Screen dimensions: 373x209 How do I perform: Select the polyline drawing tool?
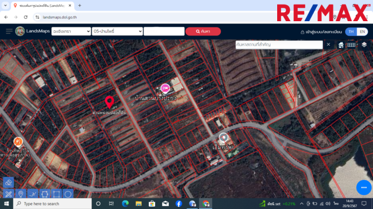click(x=33, y=194)
